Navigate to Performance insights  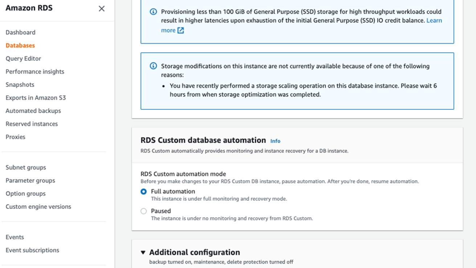coord(35,72)
